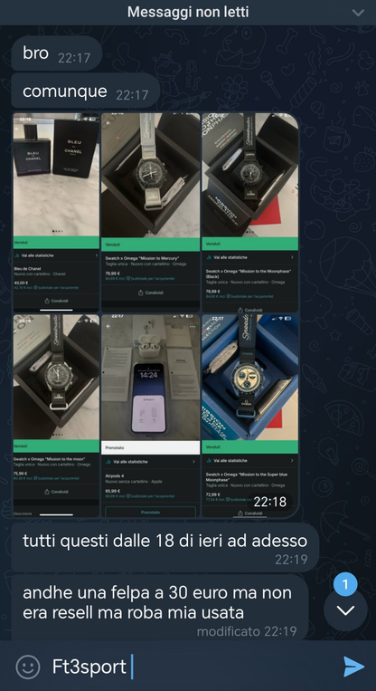Collapse the 'Messaggi non letti' header chevron
376x691 pixels.
(x=359, y=13)
